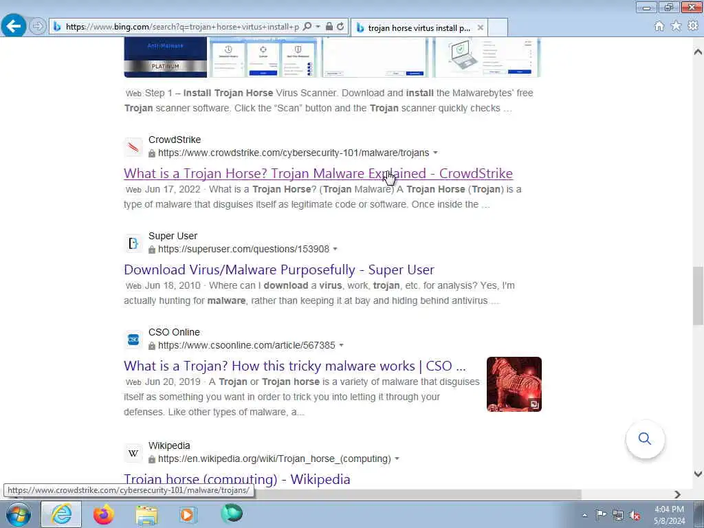Go back with the browser Back arrow

(x=14, y=26)
